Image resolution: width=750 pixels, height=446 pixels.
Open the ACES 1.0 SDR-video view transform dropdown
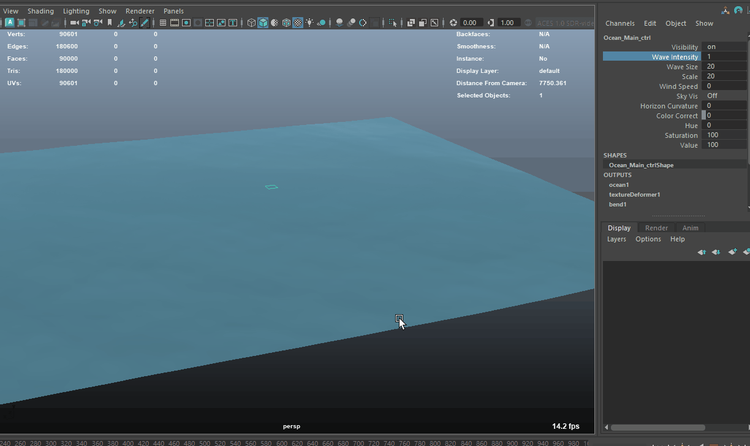(565, 23)
